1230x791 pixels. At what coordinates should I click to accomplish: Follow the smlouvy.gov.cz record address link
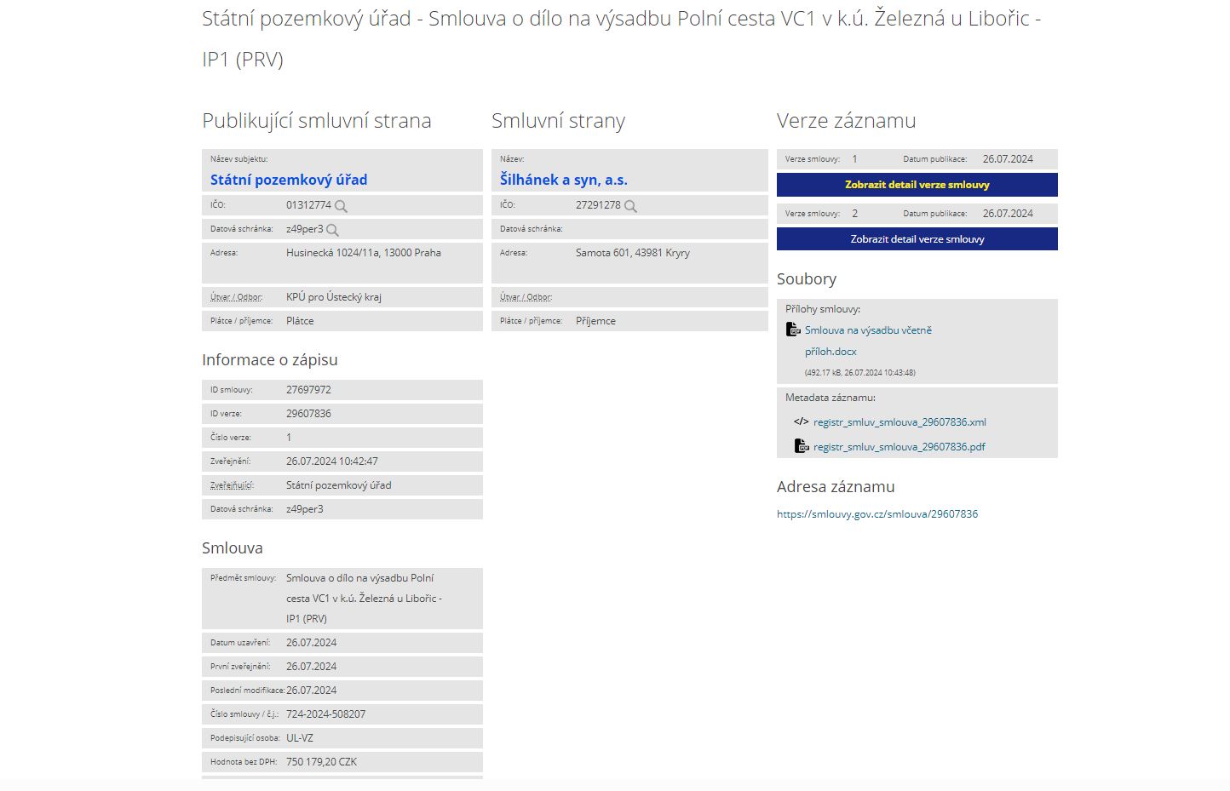pos(877,514)
